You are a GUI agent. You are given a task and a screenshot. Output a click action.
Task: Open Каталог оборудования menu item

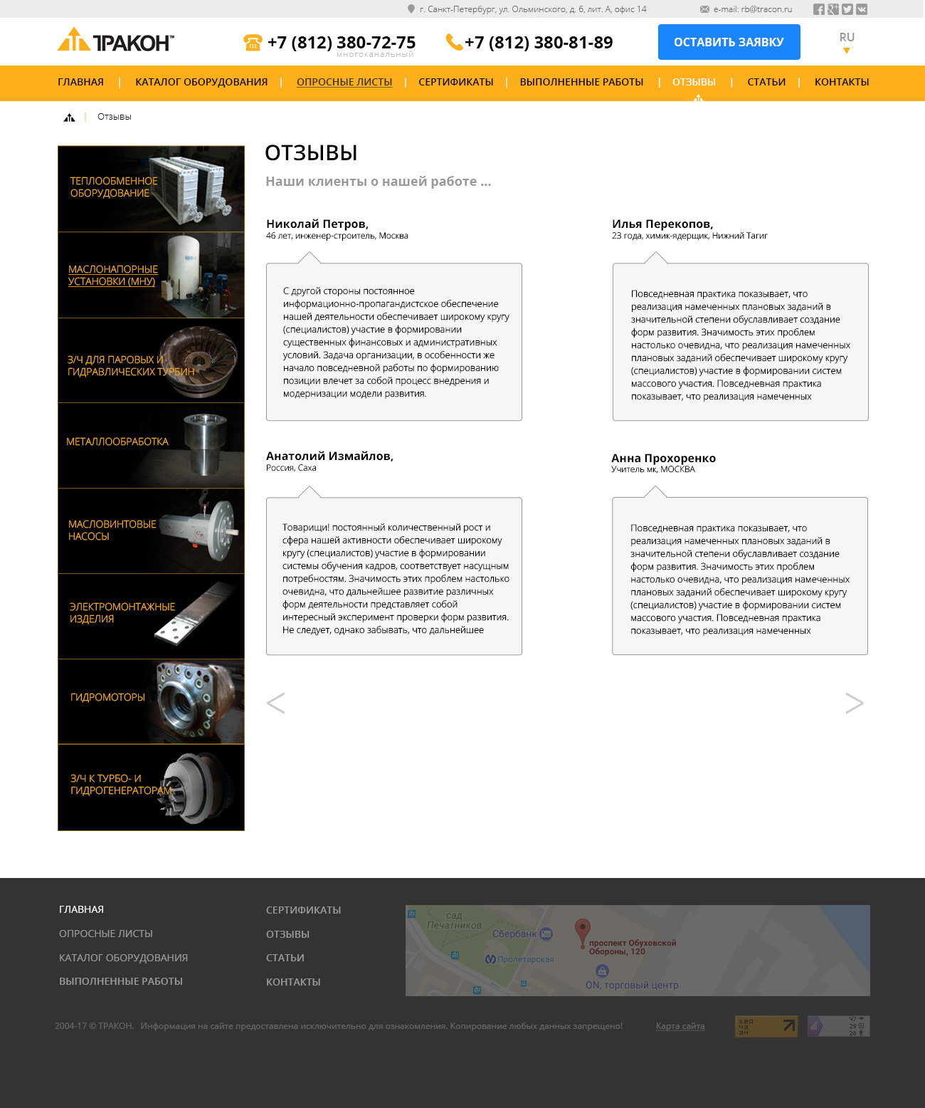201,83
